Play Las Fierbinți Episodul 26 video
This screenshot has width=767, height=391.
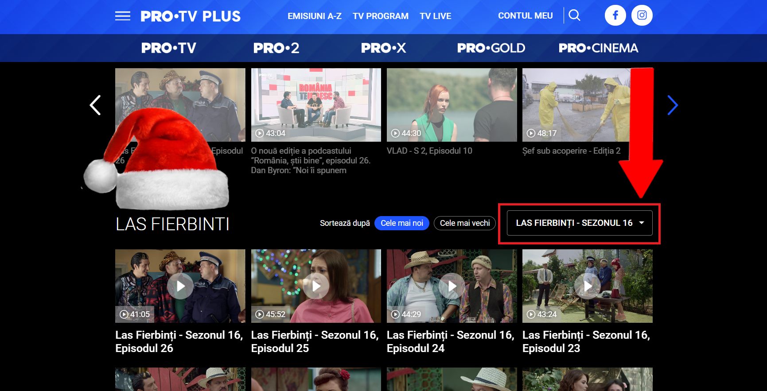click(x=180, y=286)
